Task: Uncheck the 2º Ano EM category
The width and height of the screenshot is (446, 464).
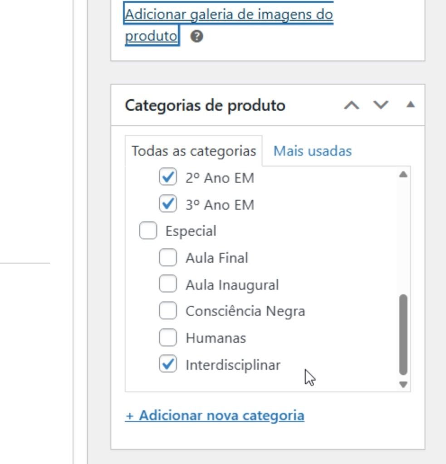Action: [168, 178]
